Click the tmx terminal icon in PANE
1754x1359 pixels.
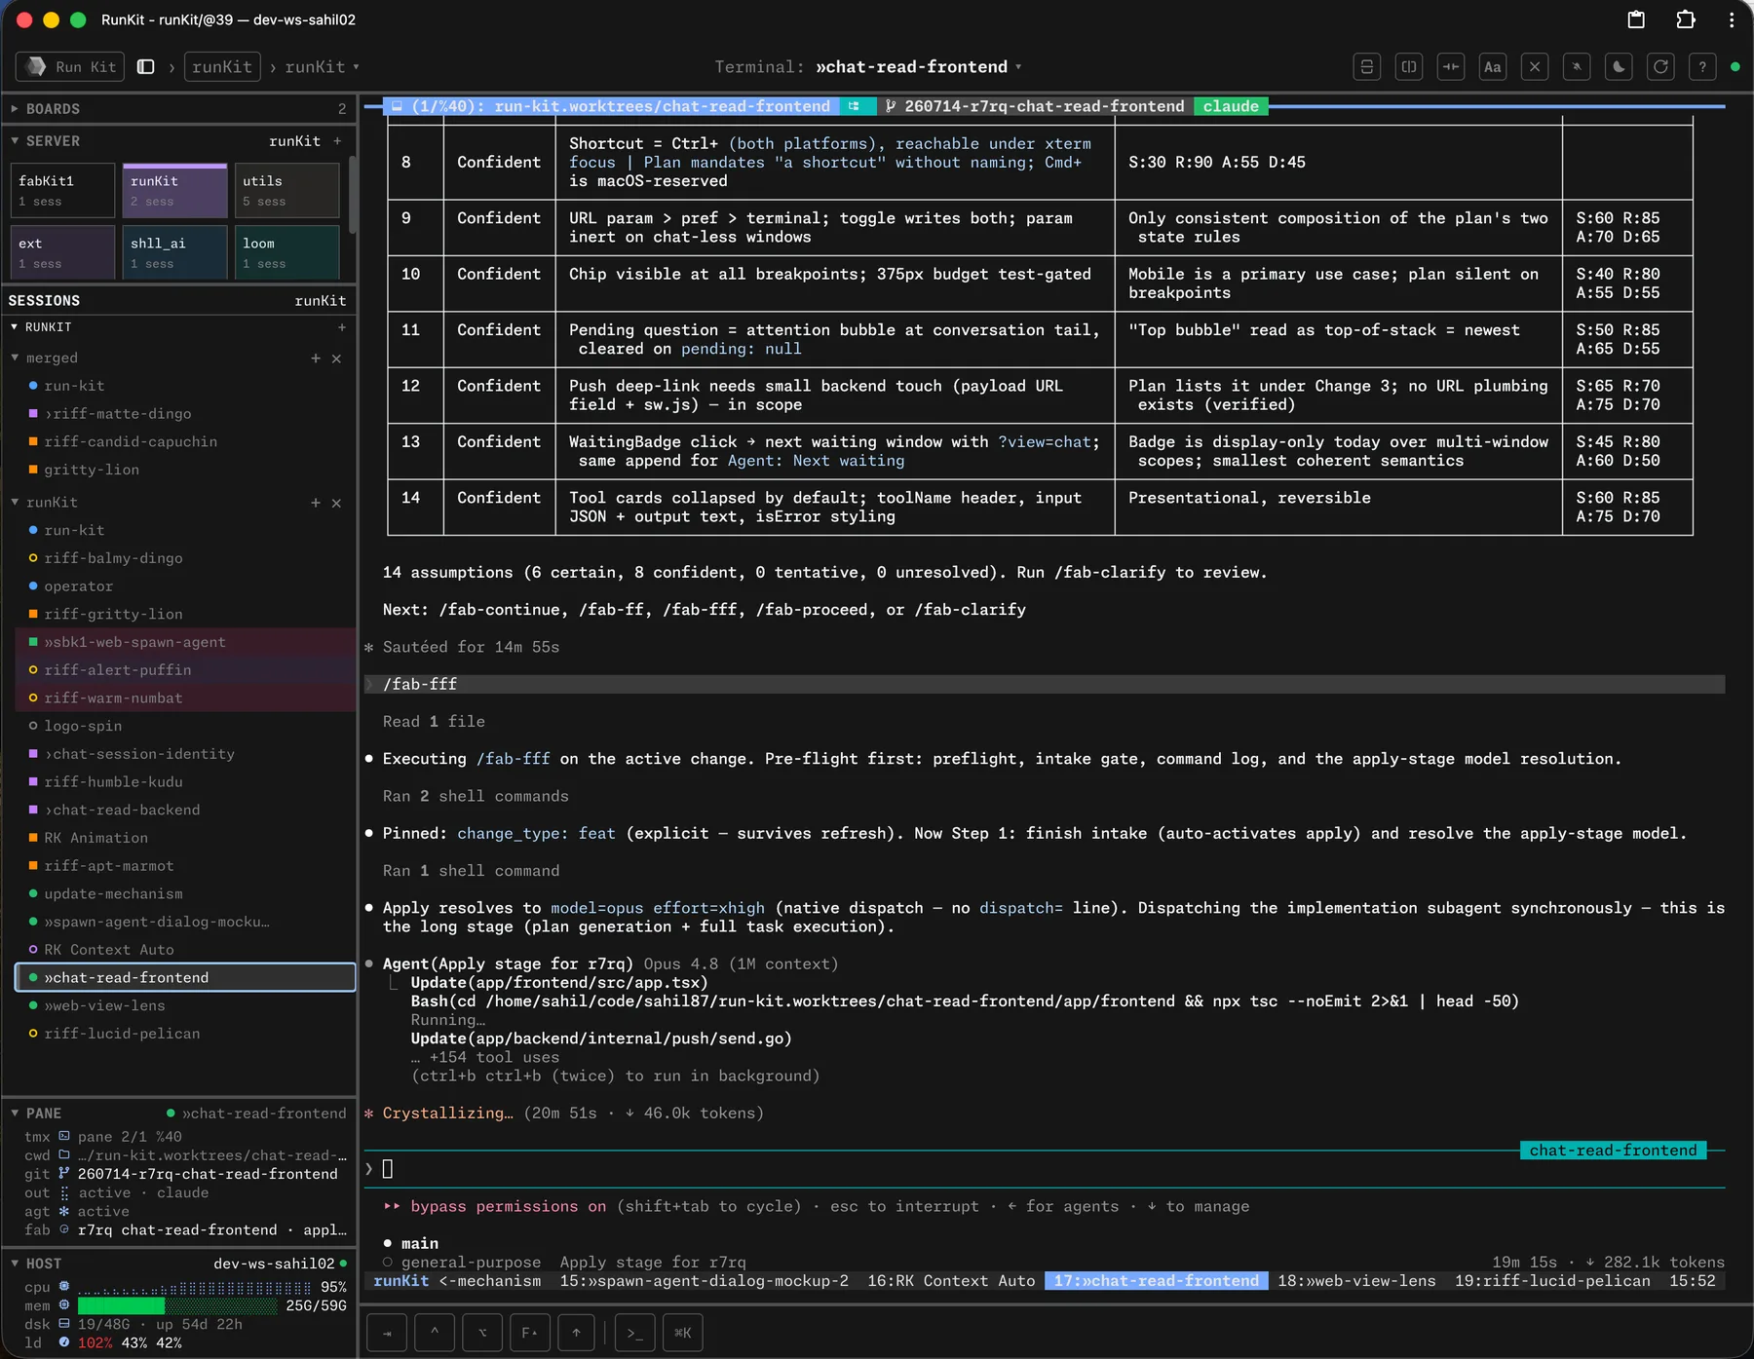(64, 1137)
